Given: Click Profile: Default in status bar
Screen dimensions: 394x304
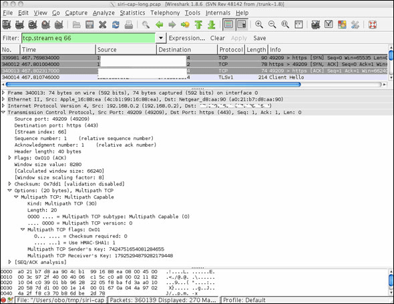Looking at the screenshot, I should click(244, 300).
